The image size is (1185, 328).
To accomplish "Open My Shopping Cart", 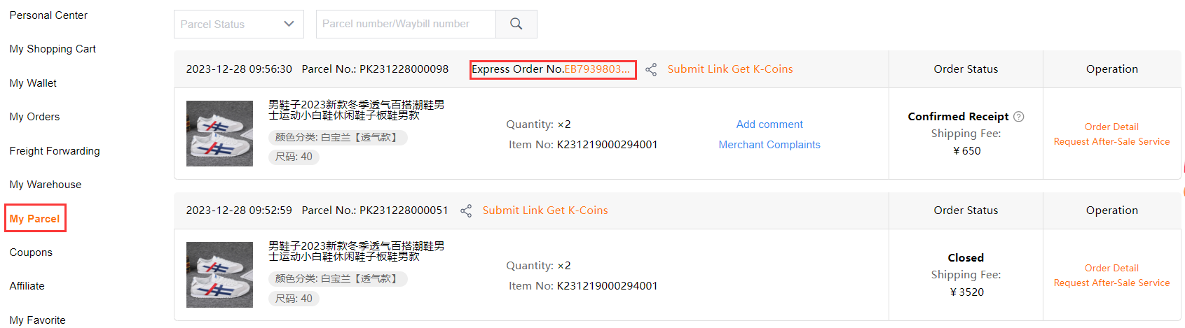I will [53, 49].
